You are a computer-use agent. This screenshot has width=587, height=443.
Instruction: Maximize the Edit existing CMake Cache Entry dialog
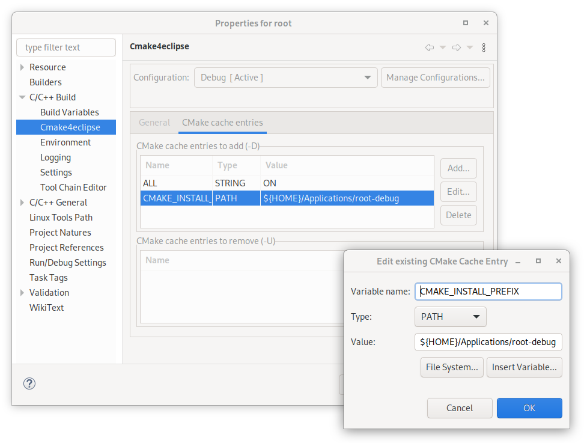538,261
